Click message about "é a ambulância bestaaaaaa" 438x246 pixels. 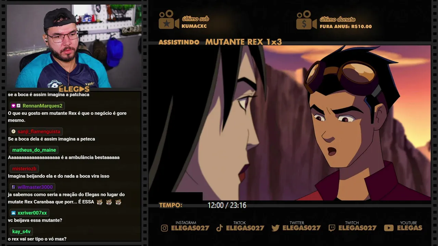pyautogui.click(x=64, y=158)
